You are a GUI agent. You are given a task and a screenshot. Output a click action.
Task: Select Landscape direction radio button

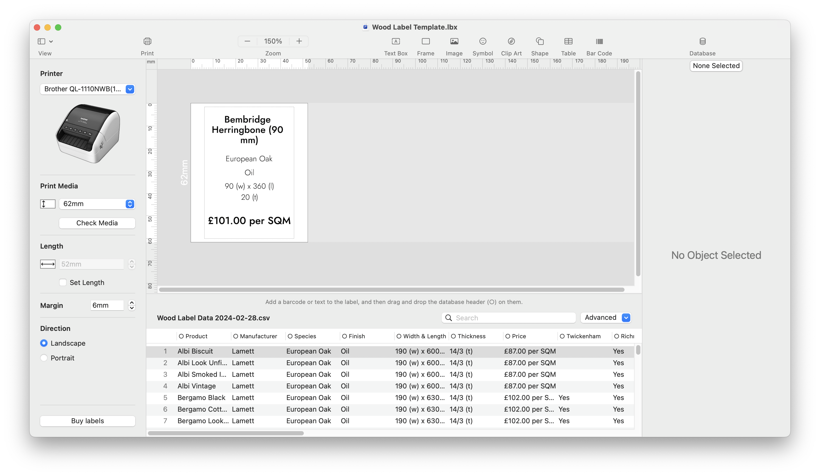[44, 343]
